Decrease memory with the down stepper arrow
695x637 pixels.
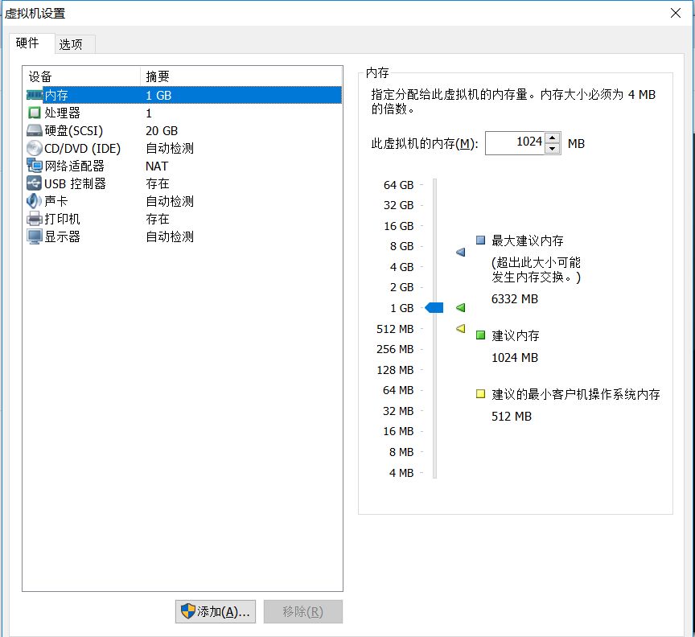553,149
